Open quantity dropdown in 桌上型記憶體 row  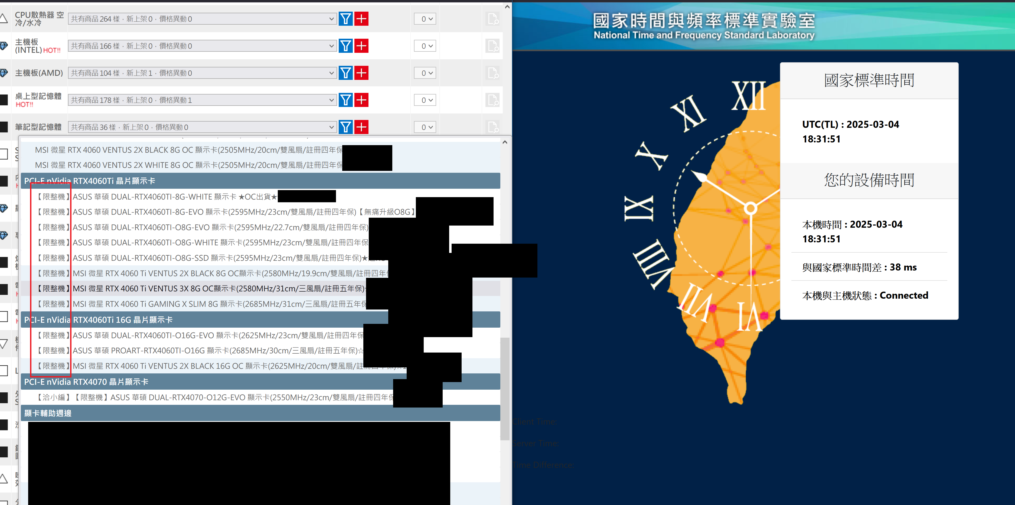(x=425, y=100)
